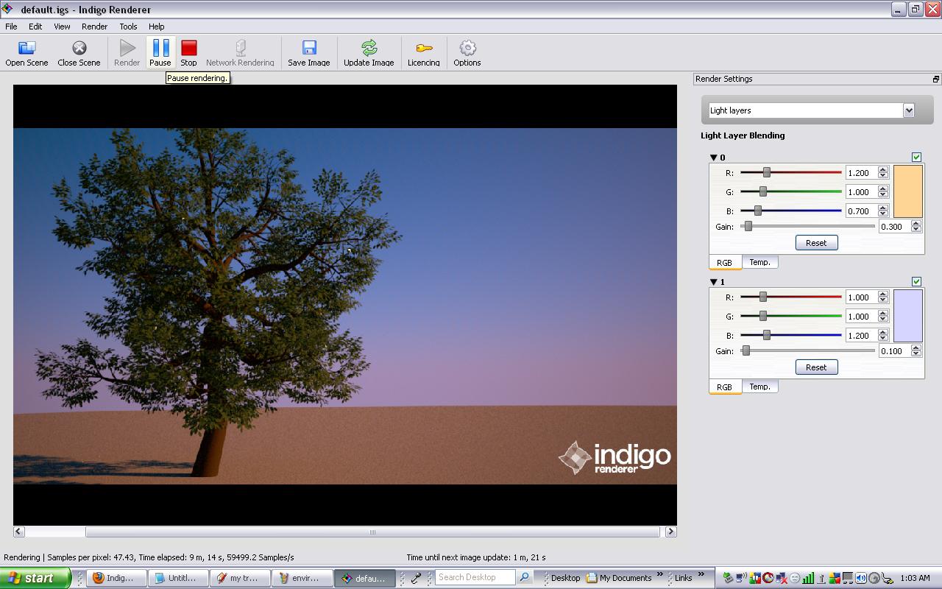Pause the rendering
The width and height of the screenshot is (942, 589).
click(x=160, y=49)
